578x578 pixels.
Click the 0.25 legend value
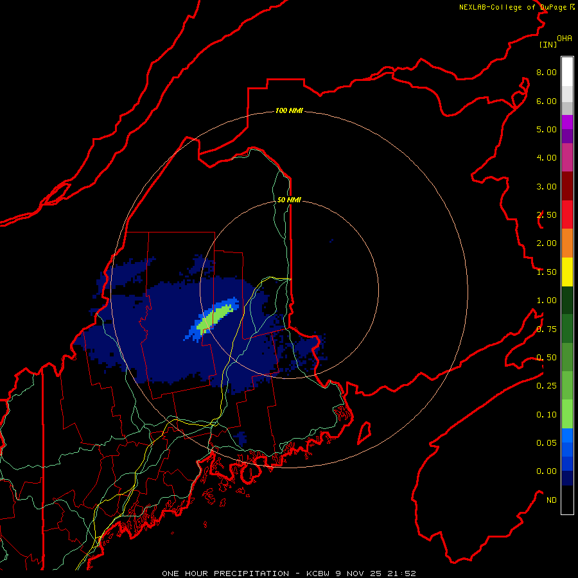[x=547, y=386]
